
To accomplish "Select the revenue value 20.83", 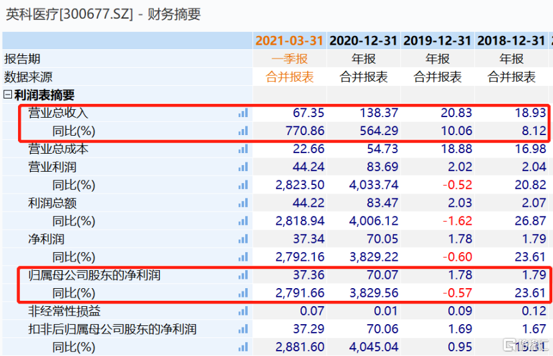I will 456,113.
